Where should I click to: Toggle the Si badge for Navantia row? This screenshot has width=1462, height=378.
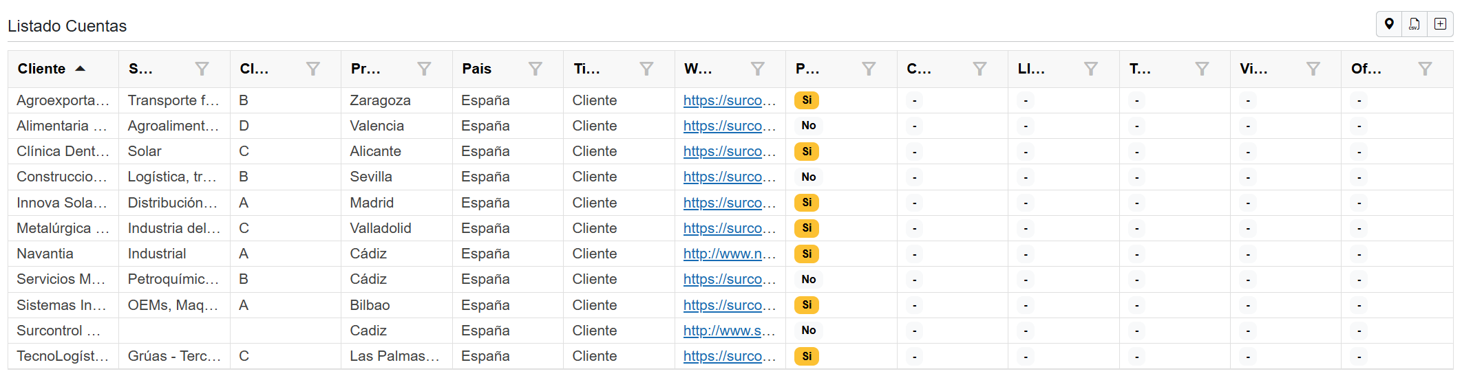807,254
